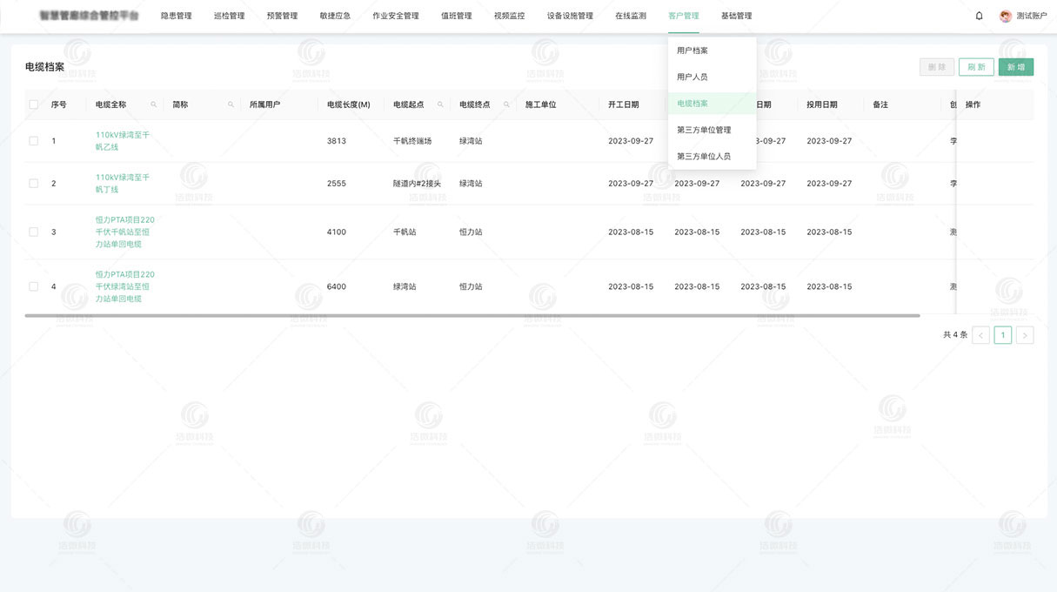Image resolution: width=1057 pixels, height=592 pixels.
Task: Open the 客户管理 dropdown menu
Action: coord(683,16)
